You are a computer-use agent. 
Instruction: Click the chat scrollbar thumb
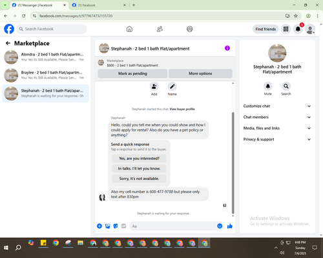pos(233,163)
